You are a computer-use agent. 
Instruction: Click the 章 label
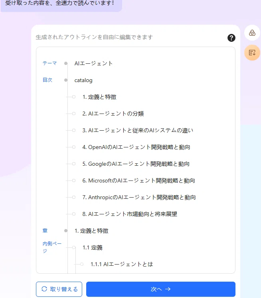[x=45, y=231]
